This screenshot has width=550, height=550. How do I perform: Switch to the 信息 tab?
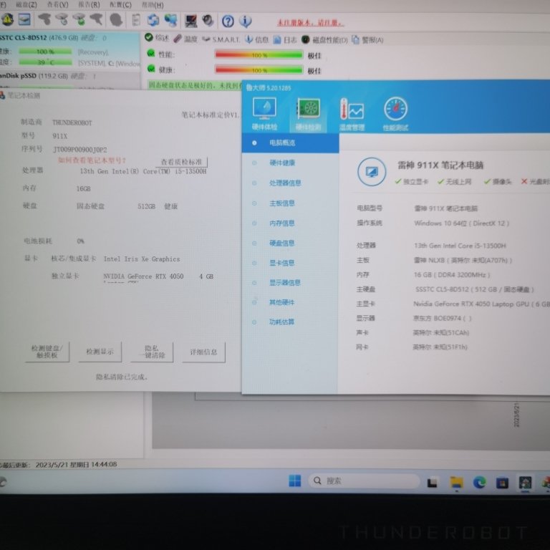(x=257, y=39)
